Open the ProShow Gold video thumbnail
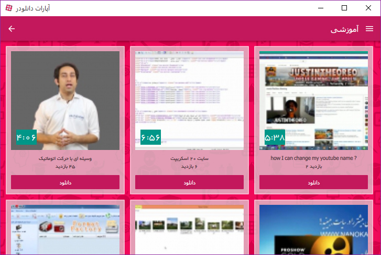The image size is (381, 255). (313, 229)
